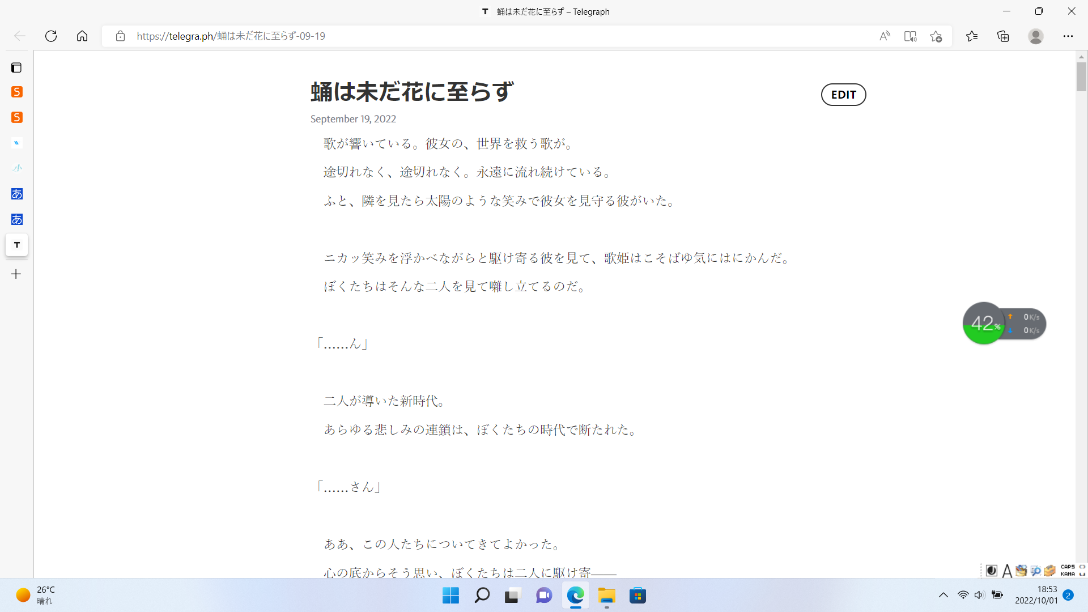The height and width of the screenshot is (612, 1088).
Task: Open Wi-Fi network settings icon
Action: (963, 595)
